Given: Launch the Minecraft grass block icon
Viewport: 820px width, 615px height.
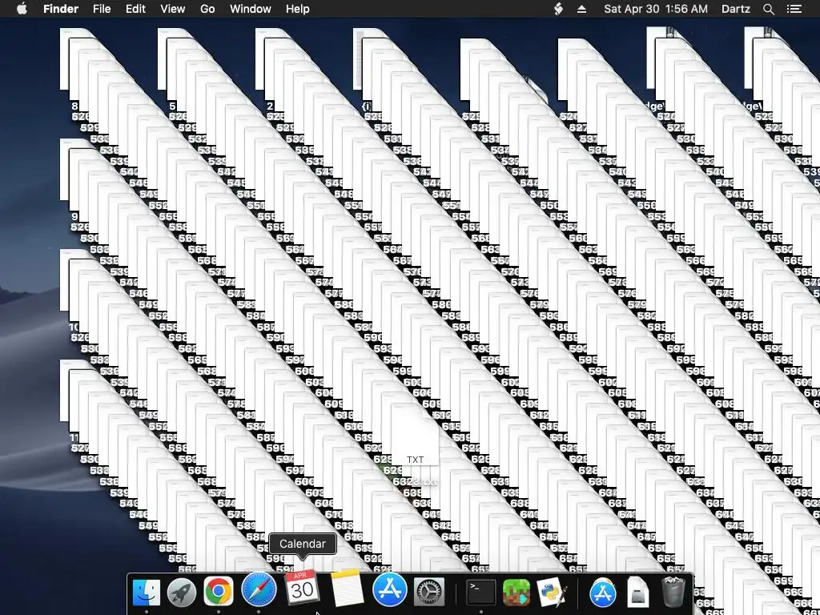Looking at the screenshot, I should (x=517, y=593).
